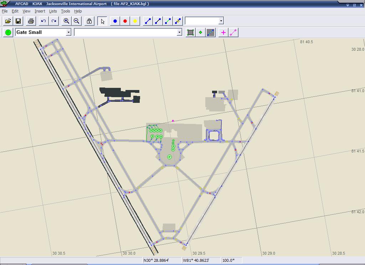The width and height of the screenshot is (365, 265).
Task: Click the Zoom In magnifier
Action: pyautogui.click(x=66, y=21)
